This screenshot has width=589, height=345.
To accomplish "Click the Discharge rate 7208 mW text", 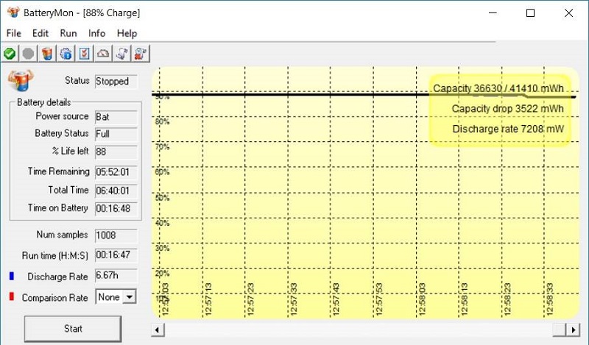I will tap(508, 129).
